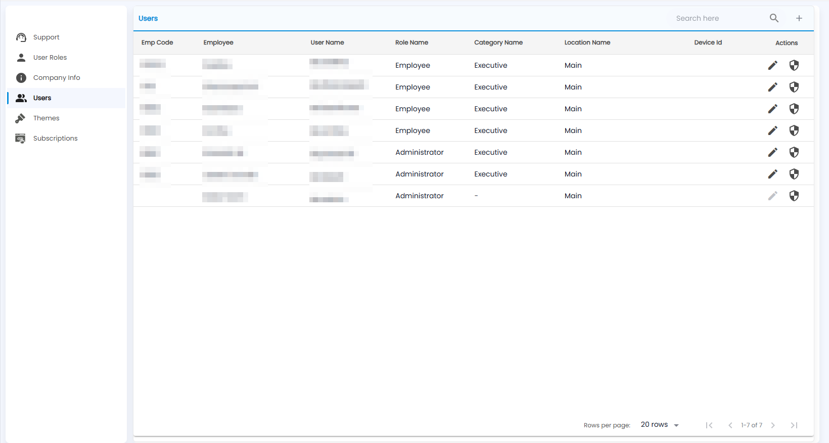Go to previous page chevron
The image size is (829, 443).
point(730,425)
